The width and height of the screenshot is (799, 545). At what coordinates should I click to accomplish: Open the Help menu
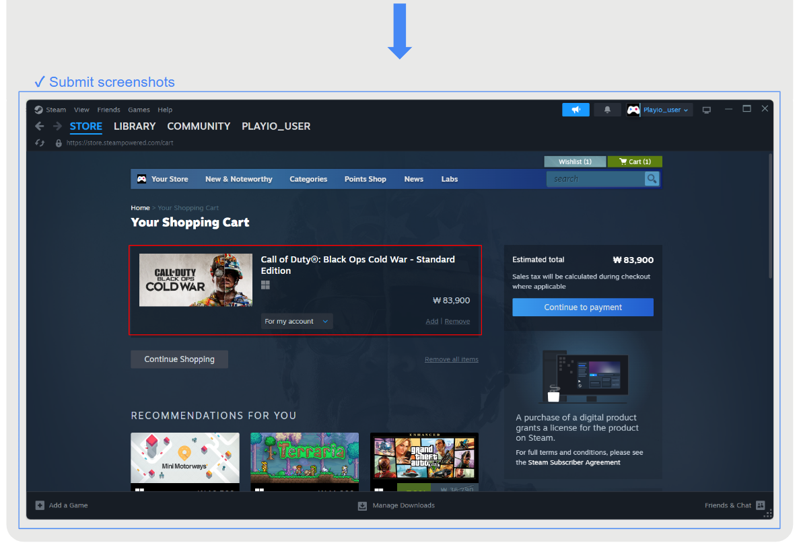pyautogui.click(x=165, y=110)
